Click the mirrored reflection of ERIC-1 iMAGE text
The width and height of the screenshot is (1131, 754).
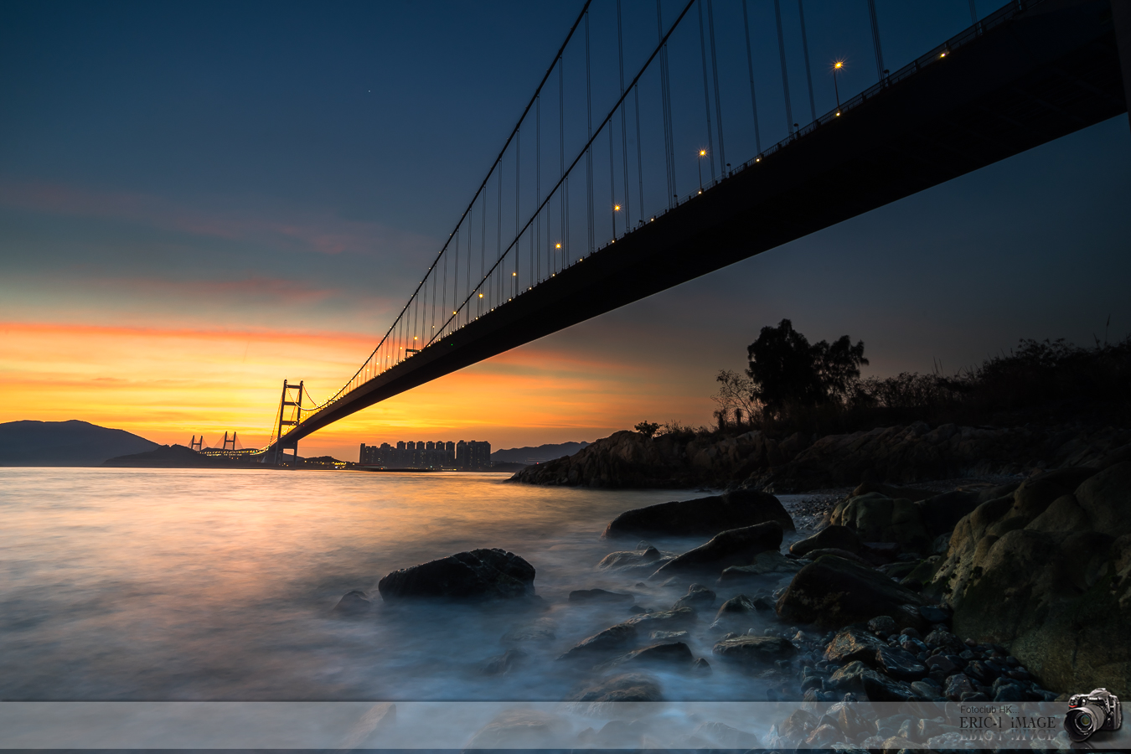(1007, 735)
